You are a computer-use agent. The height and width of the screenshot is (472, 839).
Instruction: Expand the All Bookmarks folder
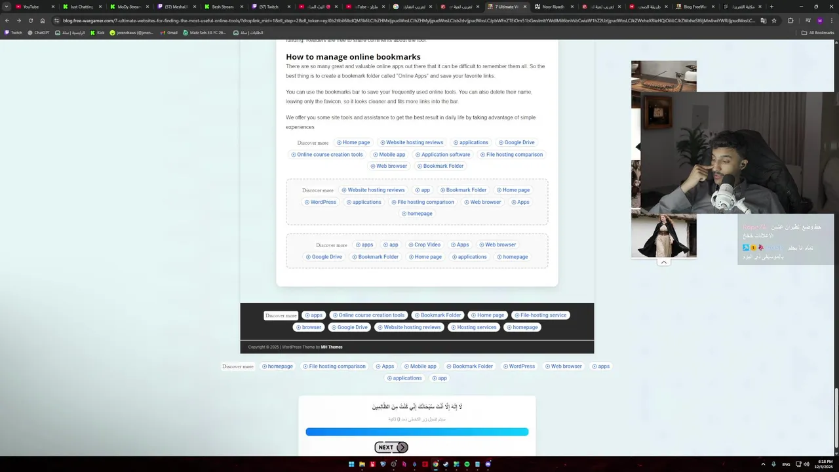tap(817, 32)
